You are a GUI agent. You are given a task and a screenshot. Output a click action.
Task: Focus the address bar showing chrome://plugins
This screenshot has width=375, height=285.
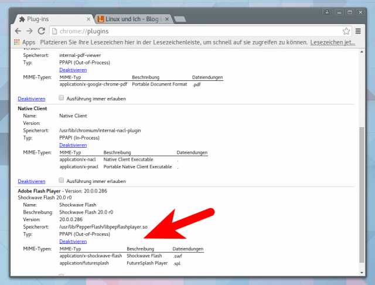[x=193, y=31]
